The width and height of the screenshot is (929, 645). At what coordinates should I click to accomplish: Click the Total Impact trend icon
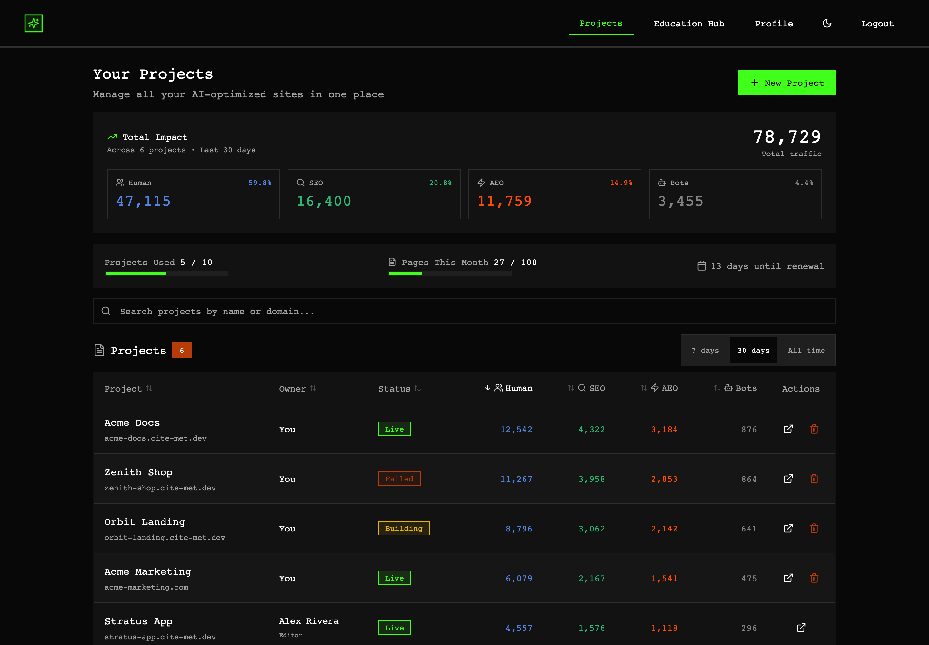pyautogui.click(x=112, y=137)
